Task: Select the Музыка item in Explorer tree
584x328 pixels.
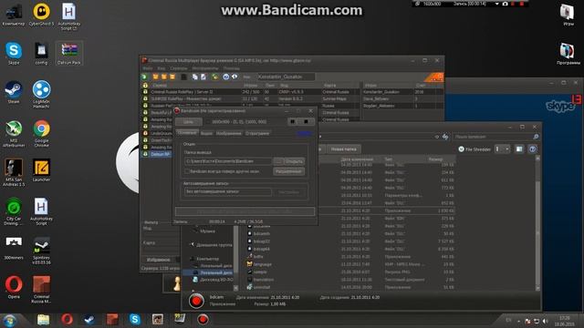Action: coord(207,231)
